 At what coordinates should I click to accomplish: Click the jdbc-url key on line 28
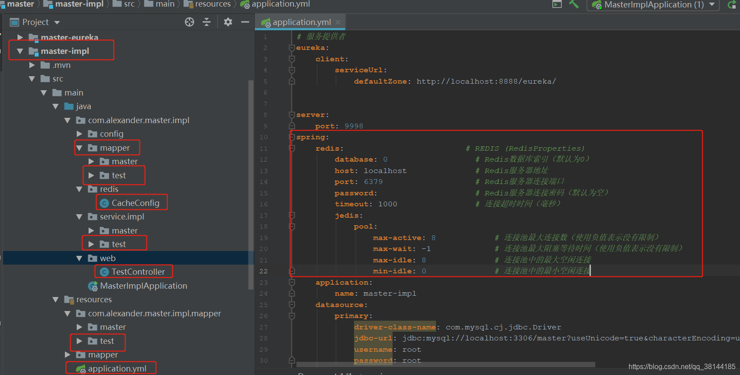pyautogui.click(x=373, y=338)
